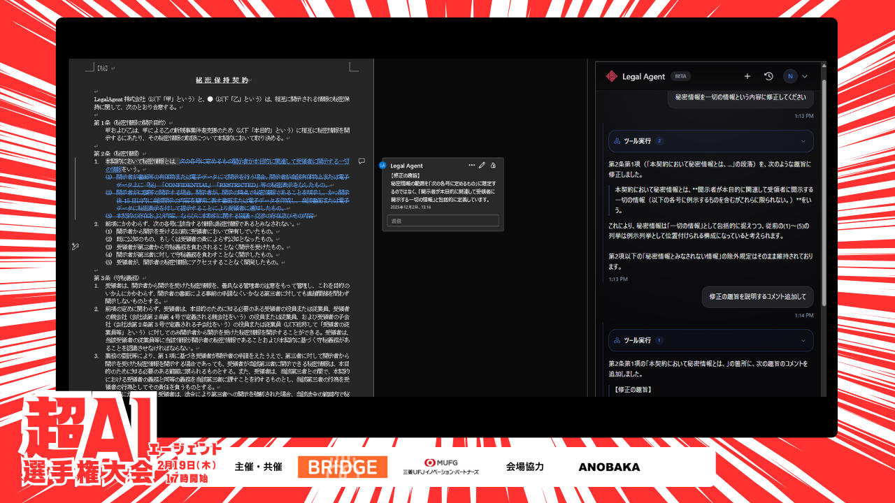Viewport: 895px width, 503px height.
Task: Expand second ツール実行 panel with badge 1
Action: click(x=802, y=340)
